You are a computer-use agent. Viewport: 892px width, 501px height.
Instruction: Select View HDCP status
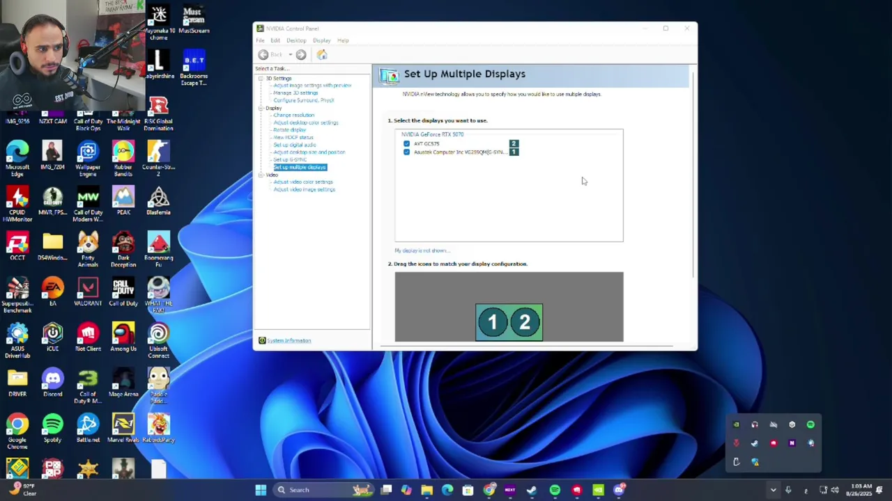pos(293,137)
